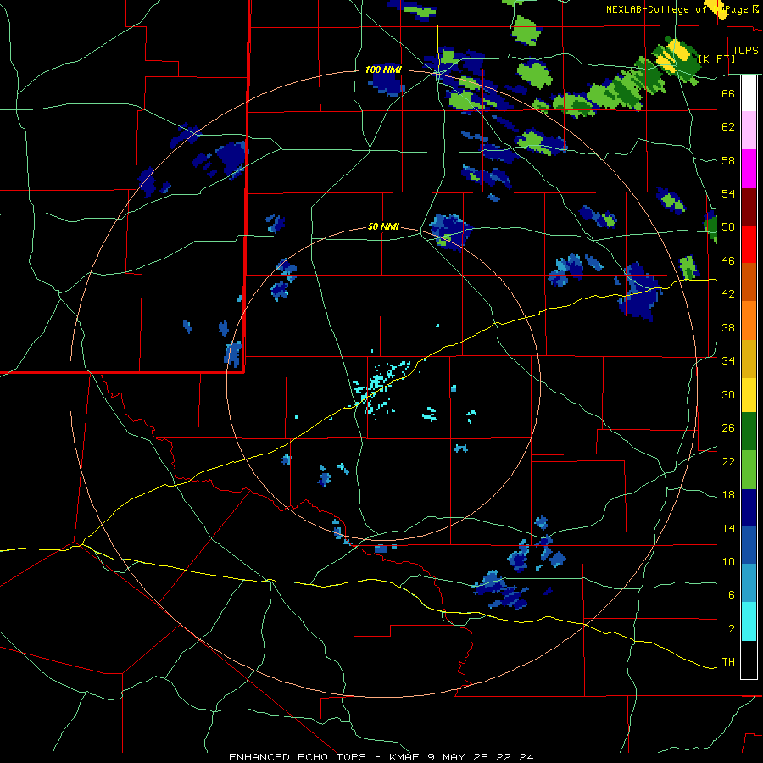Click the "ENHANCED ECHO TOPS" caption text
This screenshot has height=763, width=763.
[x=297, y=757]
